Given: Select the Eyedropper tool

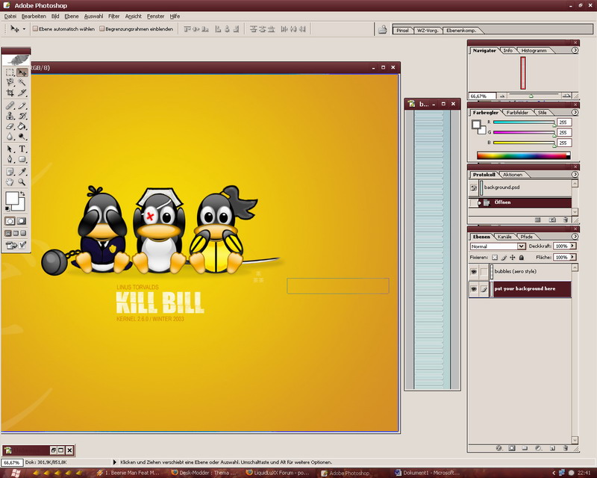Looking at the screenshot, I should click(x=22, y=172).
